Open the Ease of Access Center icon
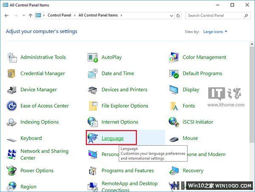Screen dimensions: 255x192 pos(11,106)
